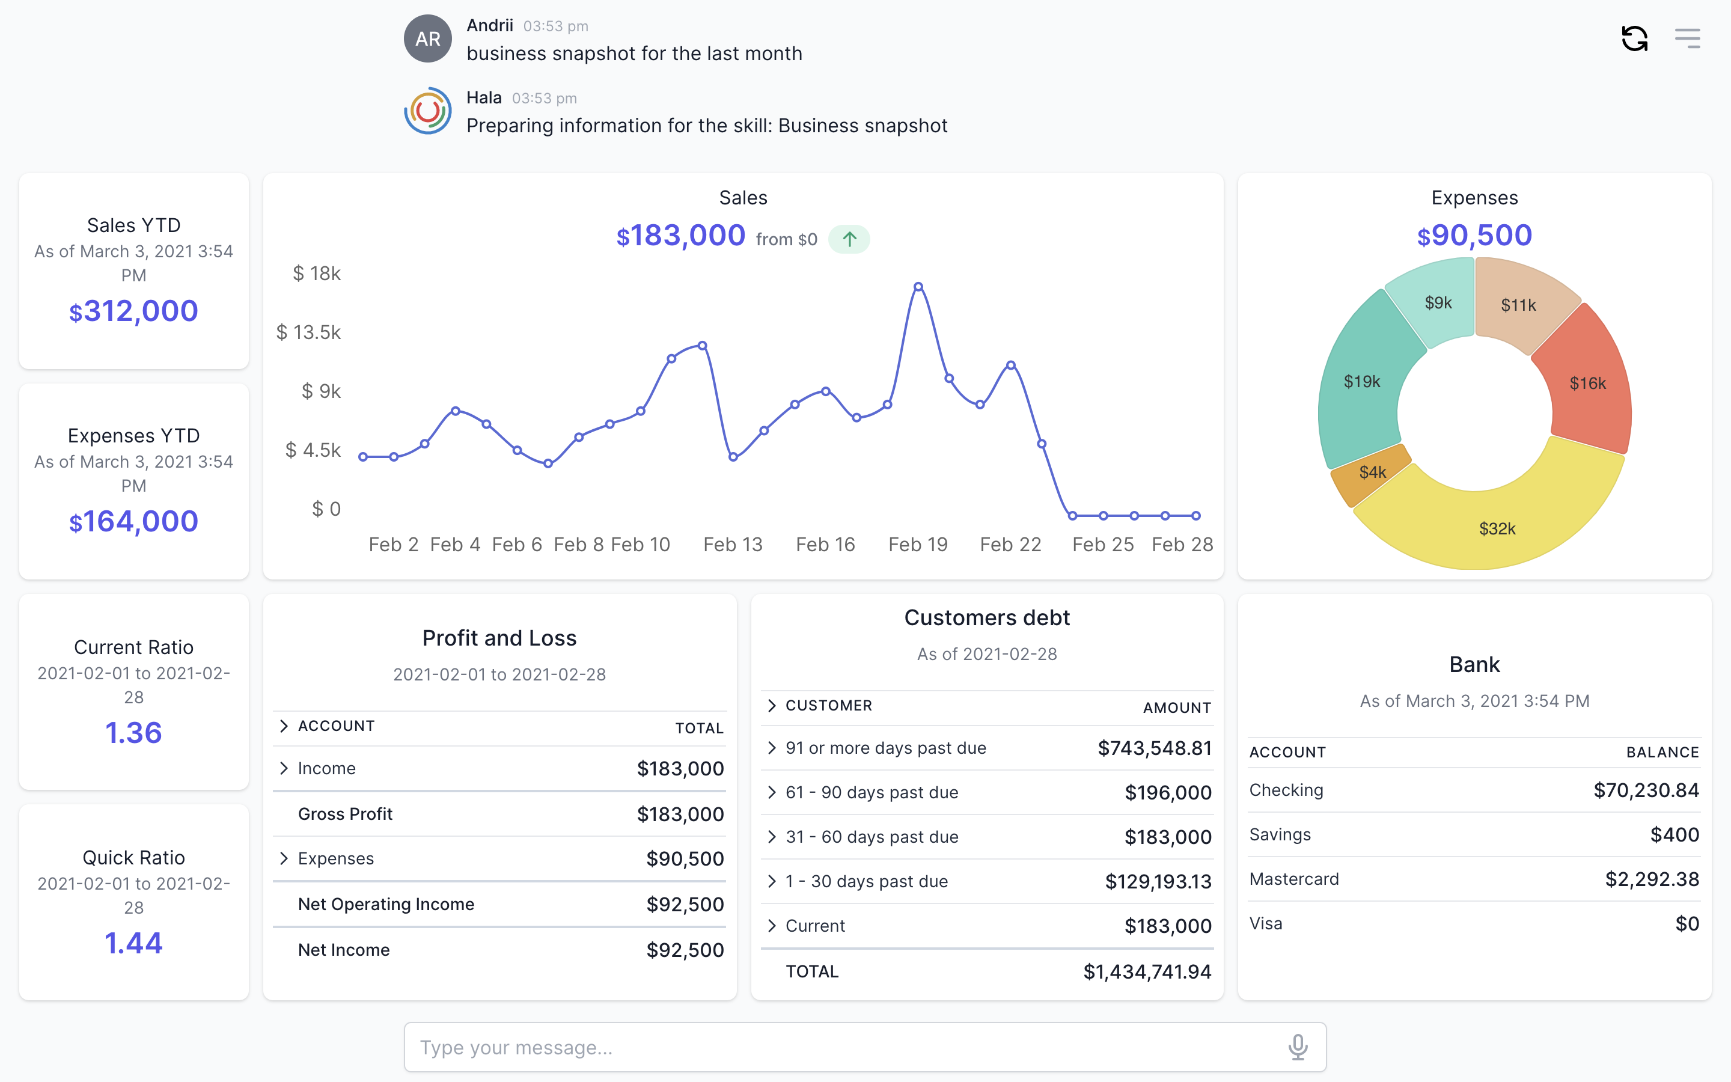Expand the 1 - 30 days past due row
This screenshot has width=1731, height=1082.
coord(772,881)
